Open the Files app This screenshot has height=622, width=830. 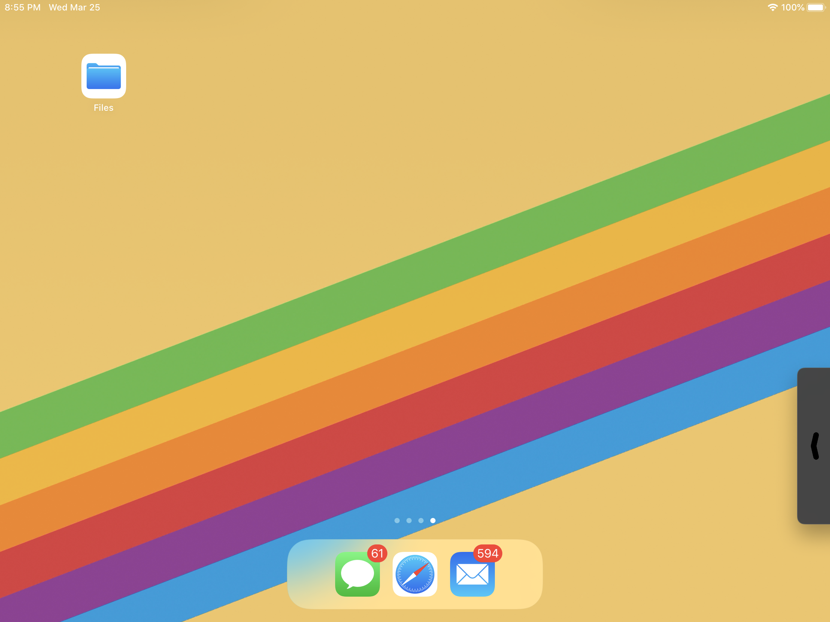(x=103, y=76)
